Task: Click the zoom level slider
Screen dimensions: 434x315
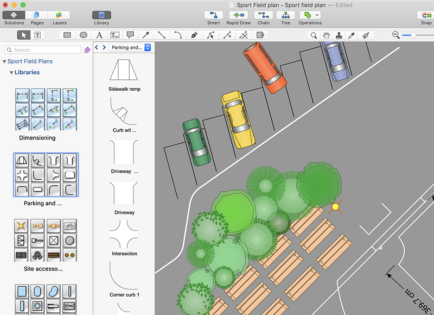Action: tap(413, 35)
